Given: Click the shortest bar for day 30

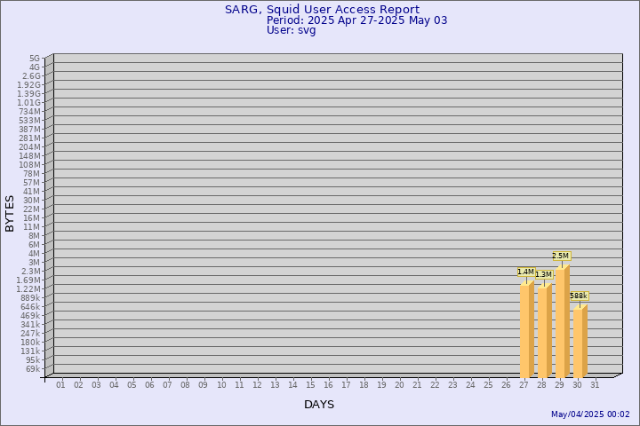Looking at the screenshot, I should click(580, 341).
